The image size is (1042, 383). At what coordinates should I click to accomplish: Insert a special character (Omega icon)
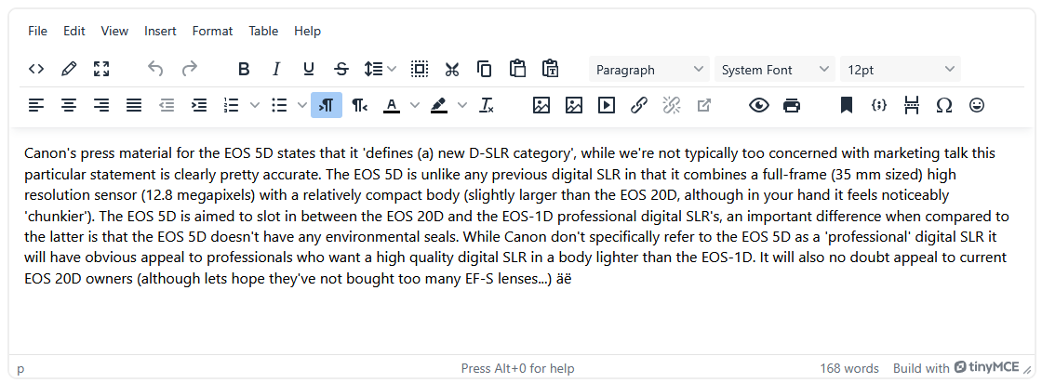pos(944,106)
